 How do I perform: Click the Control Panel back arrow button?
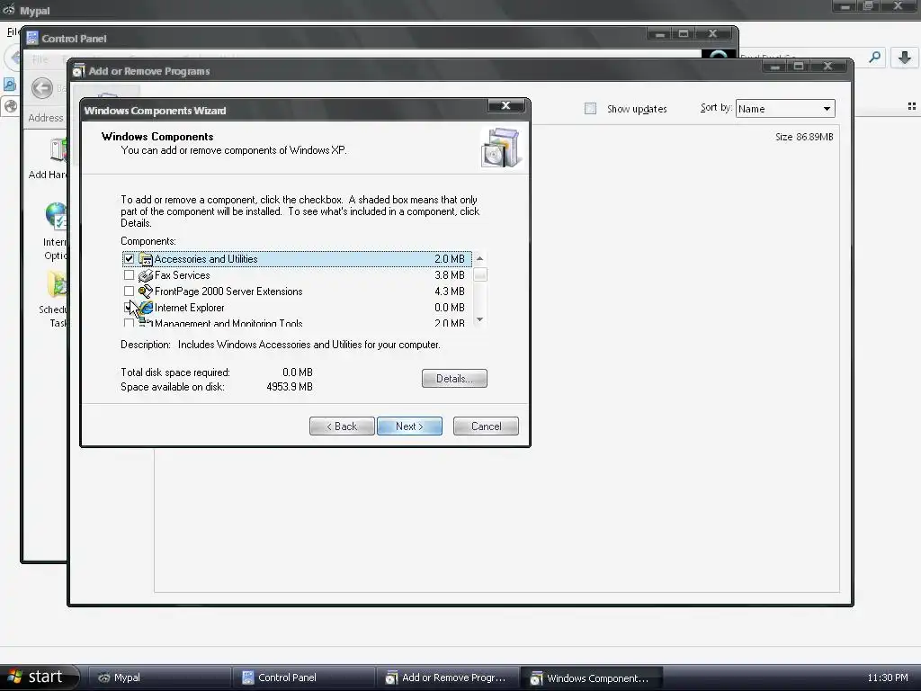tap(42, 89)
